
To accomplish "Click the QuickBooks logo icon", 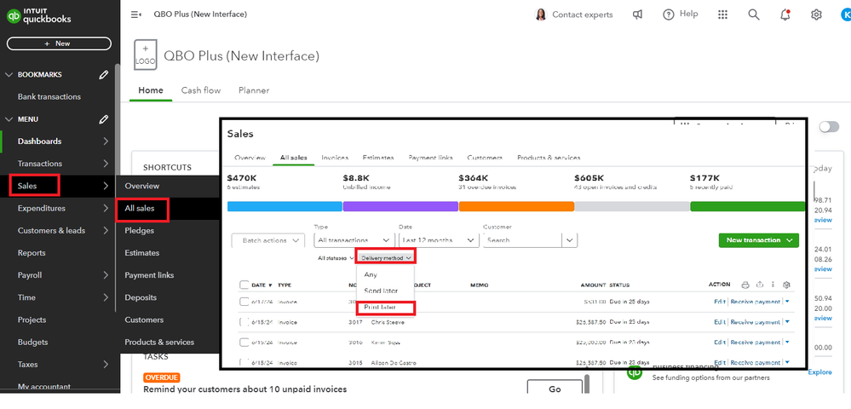I will pyautogui.click(x=14, y=15).
